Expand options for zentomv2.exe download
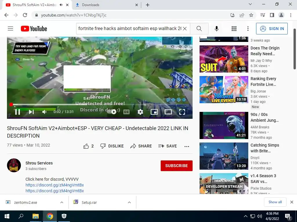The image size is (297, 222). point(62,202)
